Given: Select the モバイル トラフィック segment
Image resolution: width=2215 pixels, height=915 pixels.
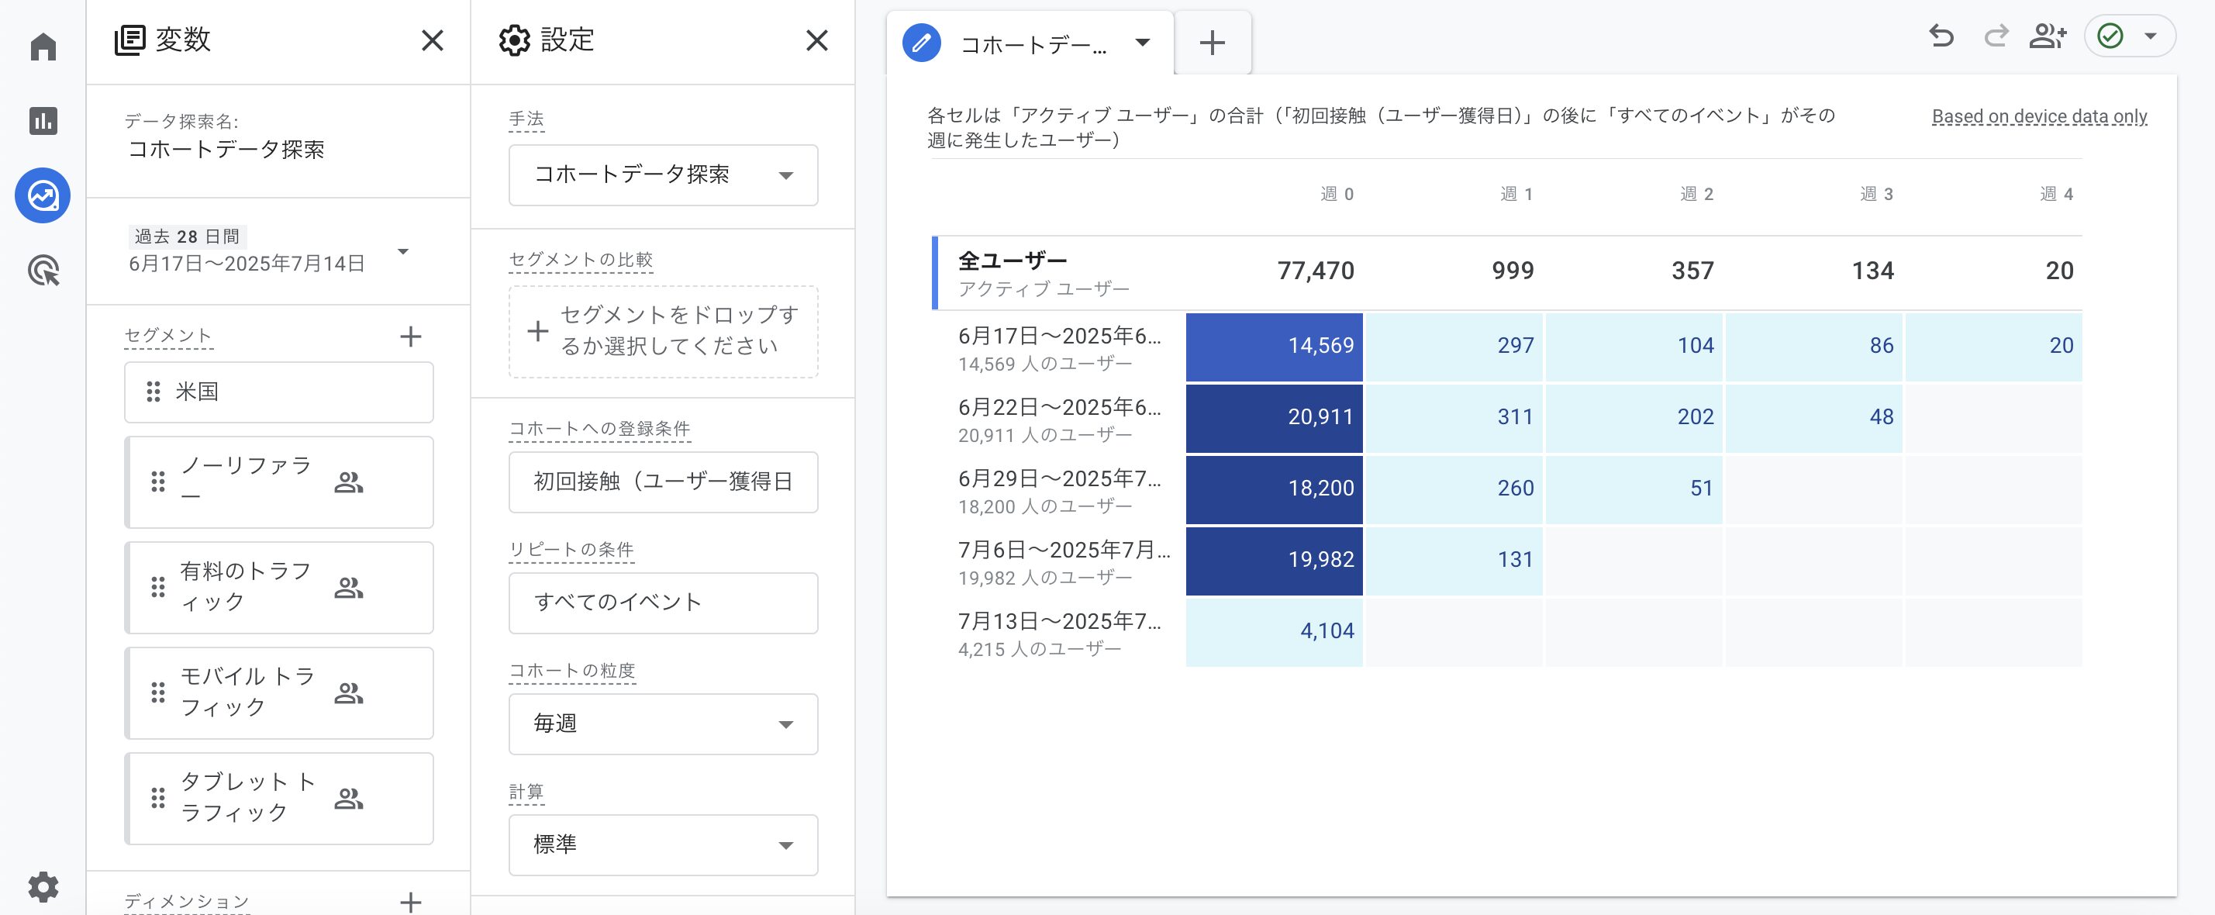Looking at the screenshot, I should [x=278, y=693].
